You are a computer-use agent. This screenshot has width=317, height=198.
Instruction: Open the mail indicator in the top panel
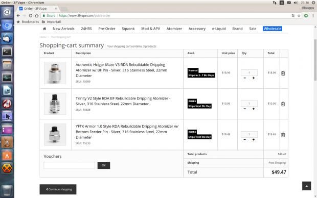point(289,3)
